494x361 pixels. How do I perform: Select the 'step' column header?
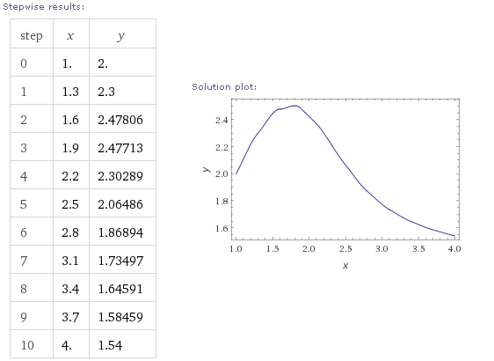(32, 35)
